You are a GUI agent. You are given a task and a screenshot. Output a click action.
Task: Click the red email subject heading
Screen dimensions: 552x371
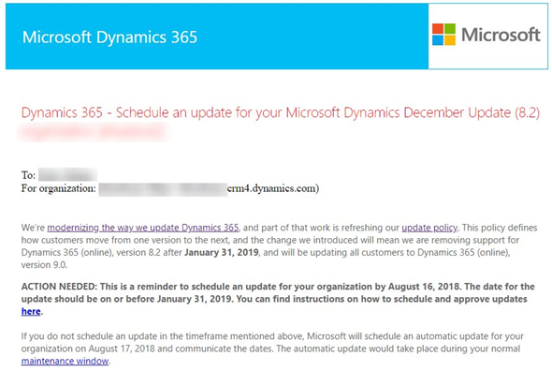[281, 112]
